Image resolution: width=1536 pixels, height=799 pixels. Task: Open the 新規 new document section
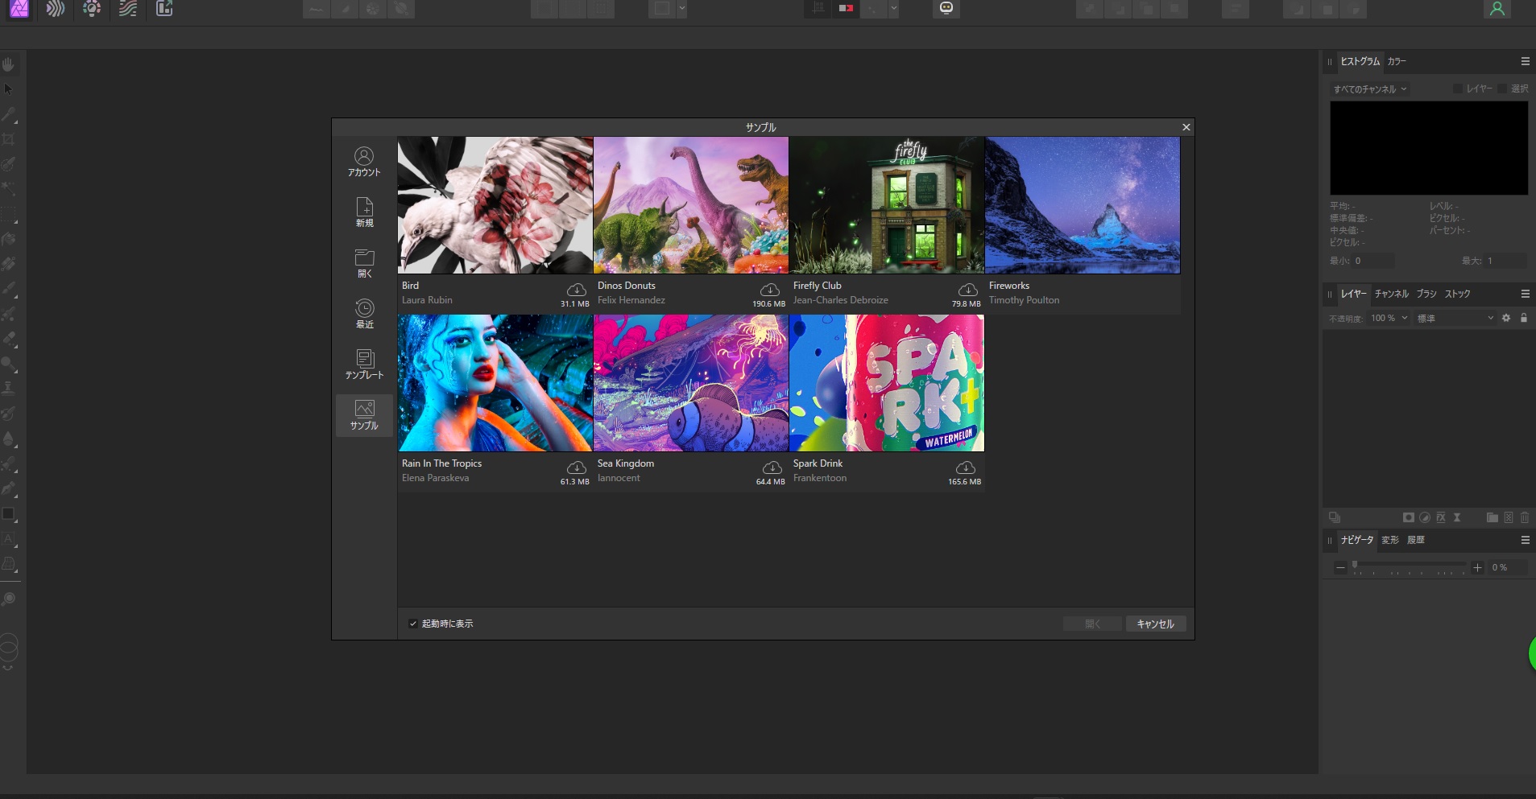pyautogui.click(x=364, y=212)
